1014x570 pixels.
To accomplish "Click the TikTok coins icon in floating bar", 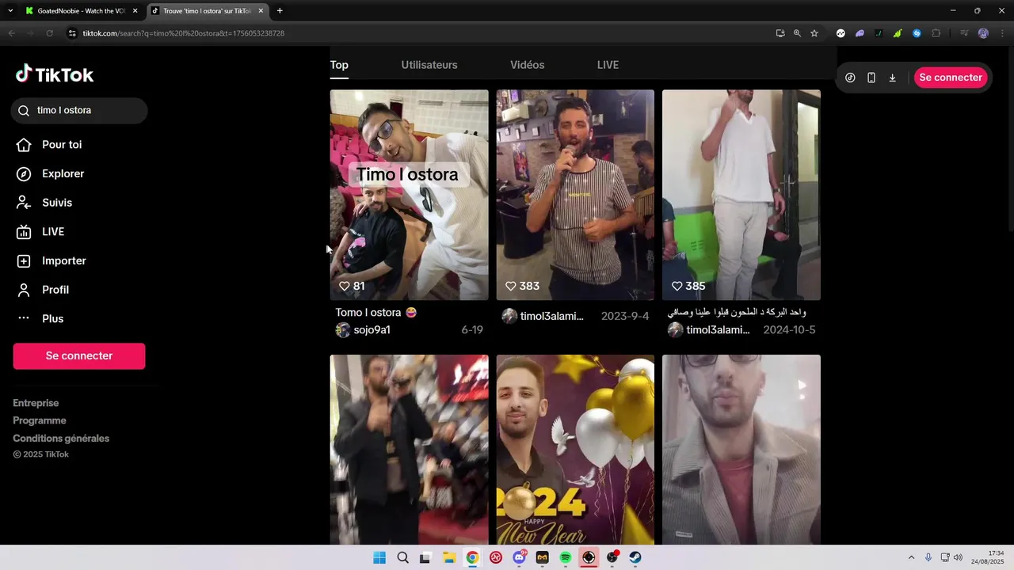I will tap(850, 78).
